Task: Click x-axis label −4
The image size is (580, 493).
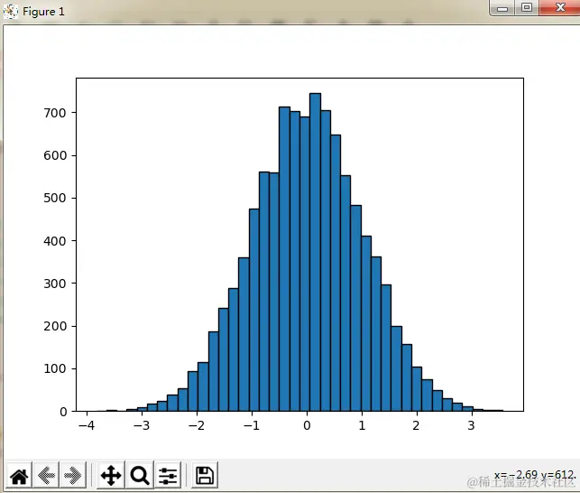Action: pyautogui.click(x=87, y=425)
